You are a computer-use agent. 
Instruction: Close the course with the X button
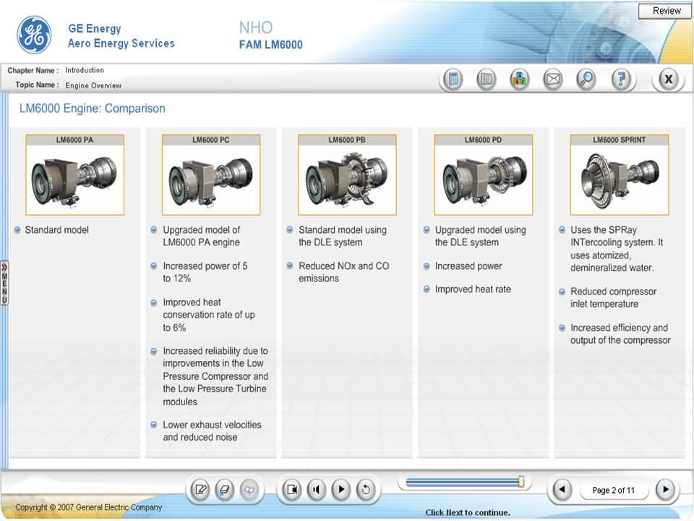coord(669,80)
